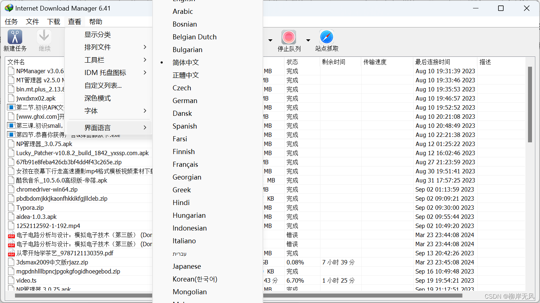Viewport: 540px width, 303px height.
Task: Click file icon beside 1252112592-1-192.mp4
Action: [x=11, y=226]
